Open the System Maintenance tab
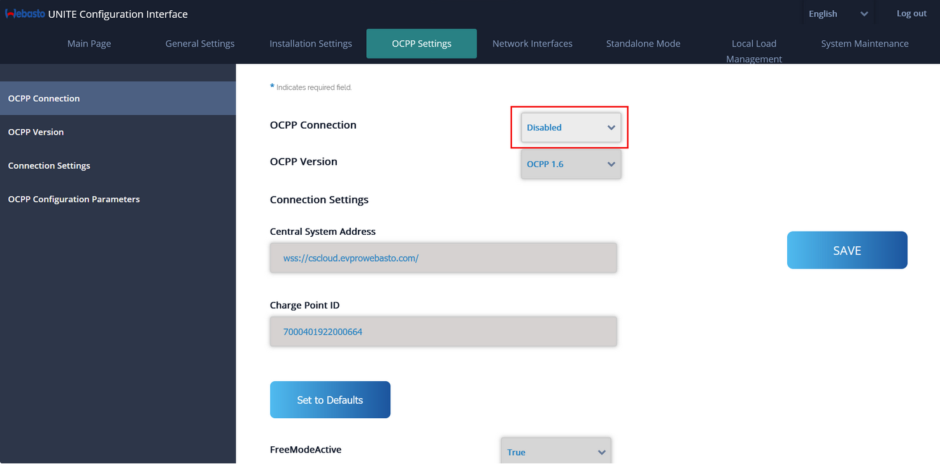Screen dimensions: 940x464 (865, 44)
